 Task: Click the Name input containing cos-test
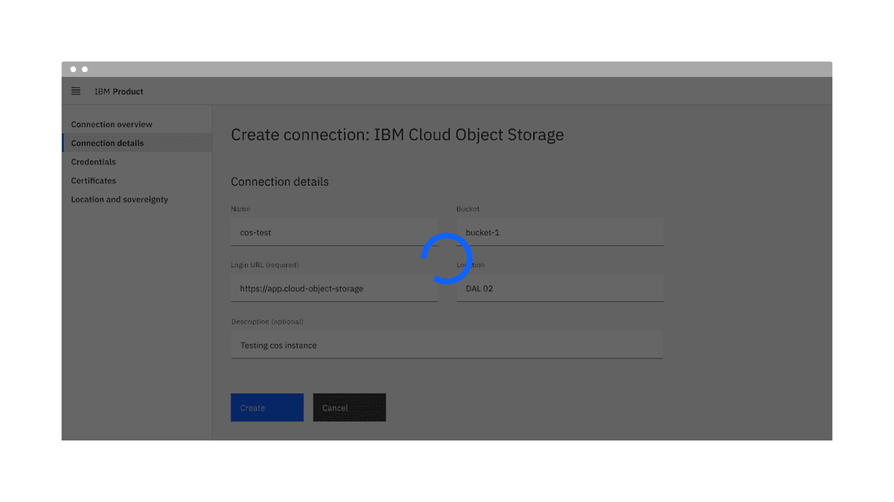(334, 232)
